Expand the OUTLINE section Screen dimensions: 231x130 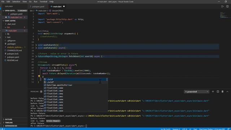tap(4, 119)
